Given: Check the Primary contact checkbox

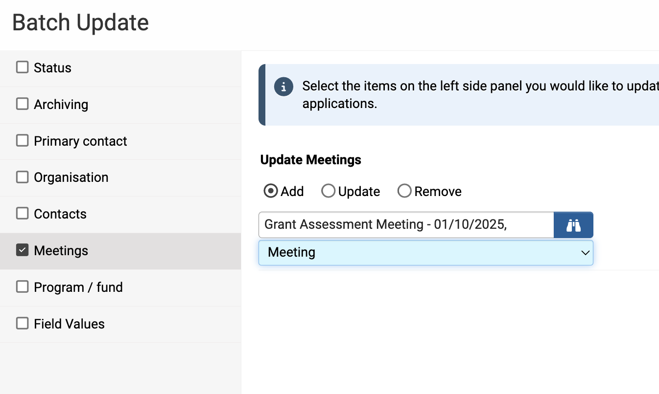Looking at the screenshot, I should [x=23, y=140].
